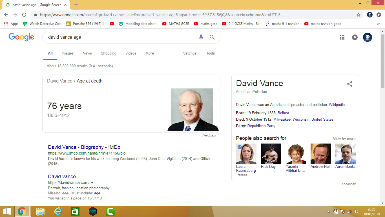Click the Andrew Neil thumbnail
The width and height of the screenshot is (385, 217).
pos(321,154)
